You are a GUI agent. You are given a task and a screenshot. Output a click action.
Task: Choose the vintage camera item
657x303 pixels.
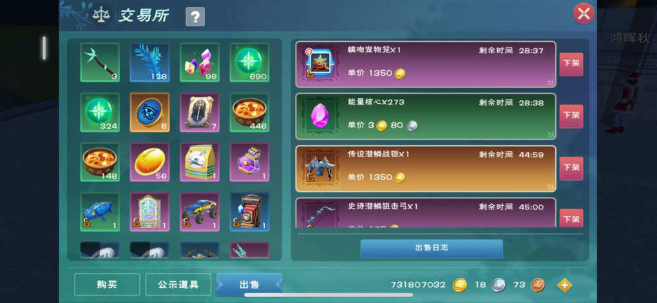249,212
